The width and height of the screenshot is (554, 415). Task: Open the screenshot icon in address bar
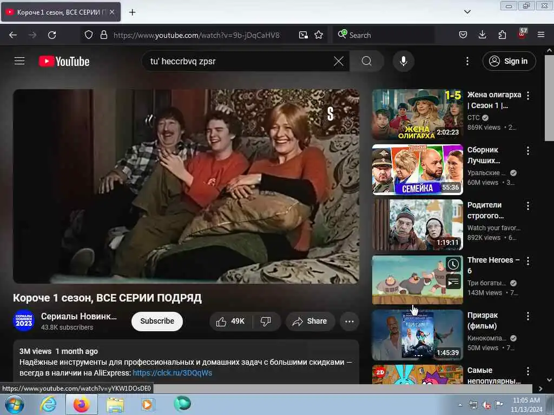pyautogui.click(x=303, y=35)
